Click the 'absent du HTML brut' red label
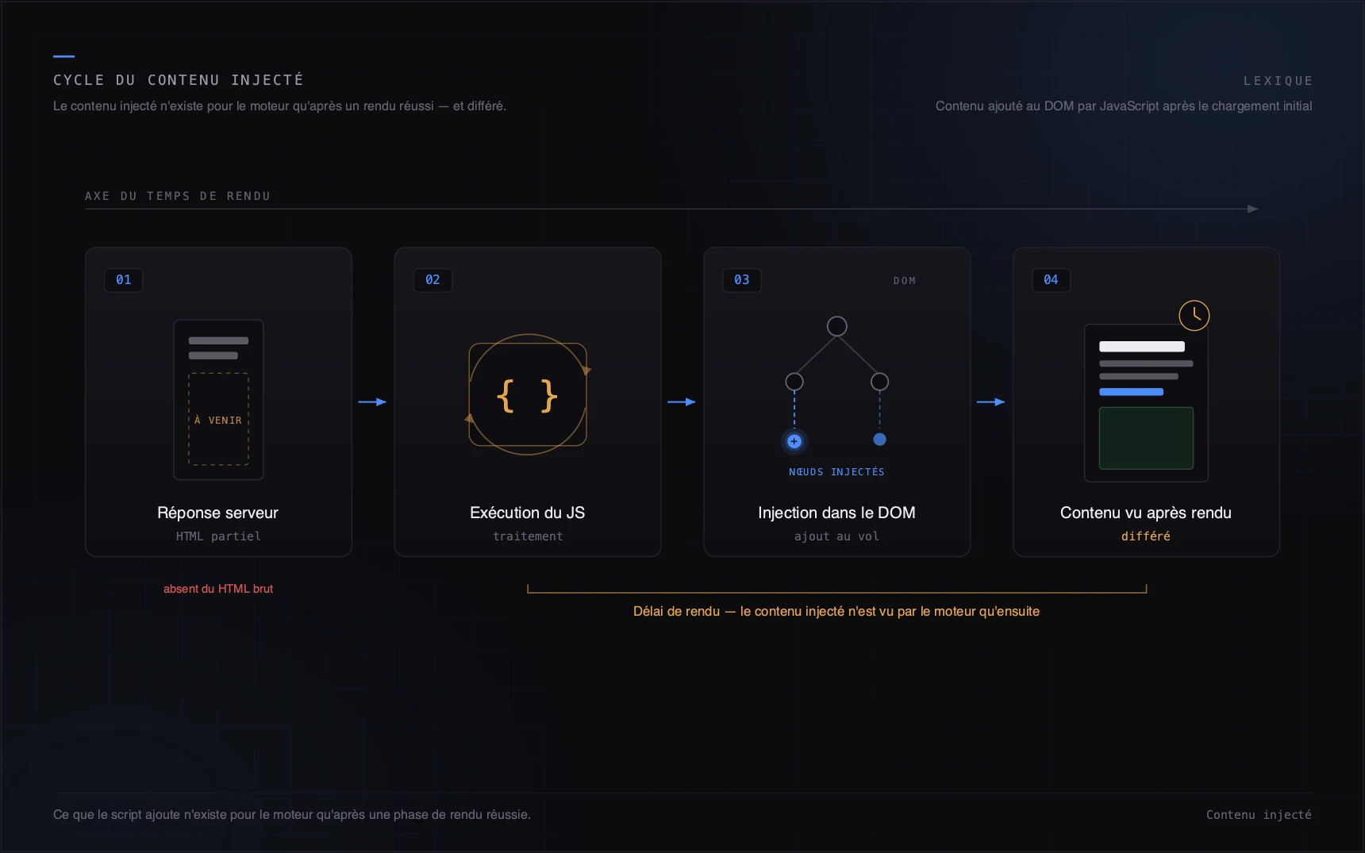Screen dimensions: 1365x853 tap(218, 589)
